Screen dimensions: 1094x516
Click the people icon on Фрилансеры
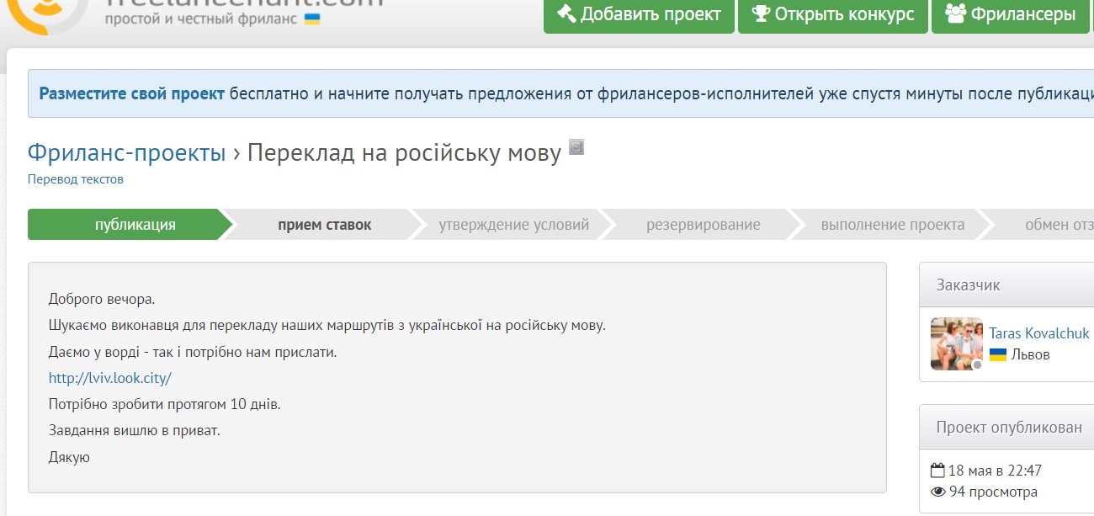click(955, 14)
